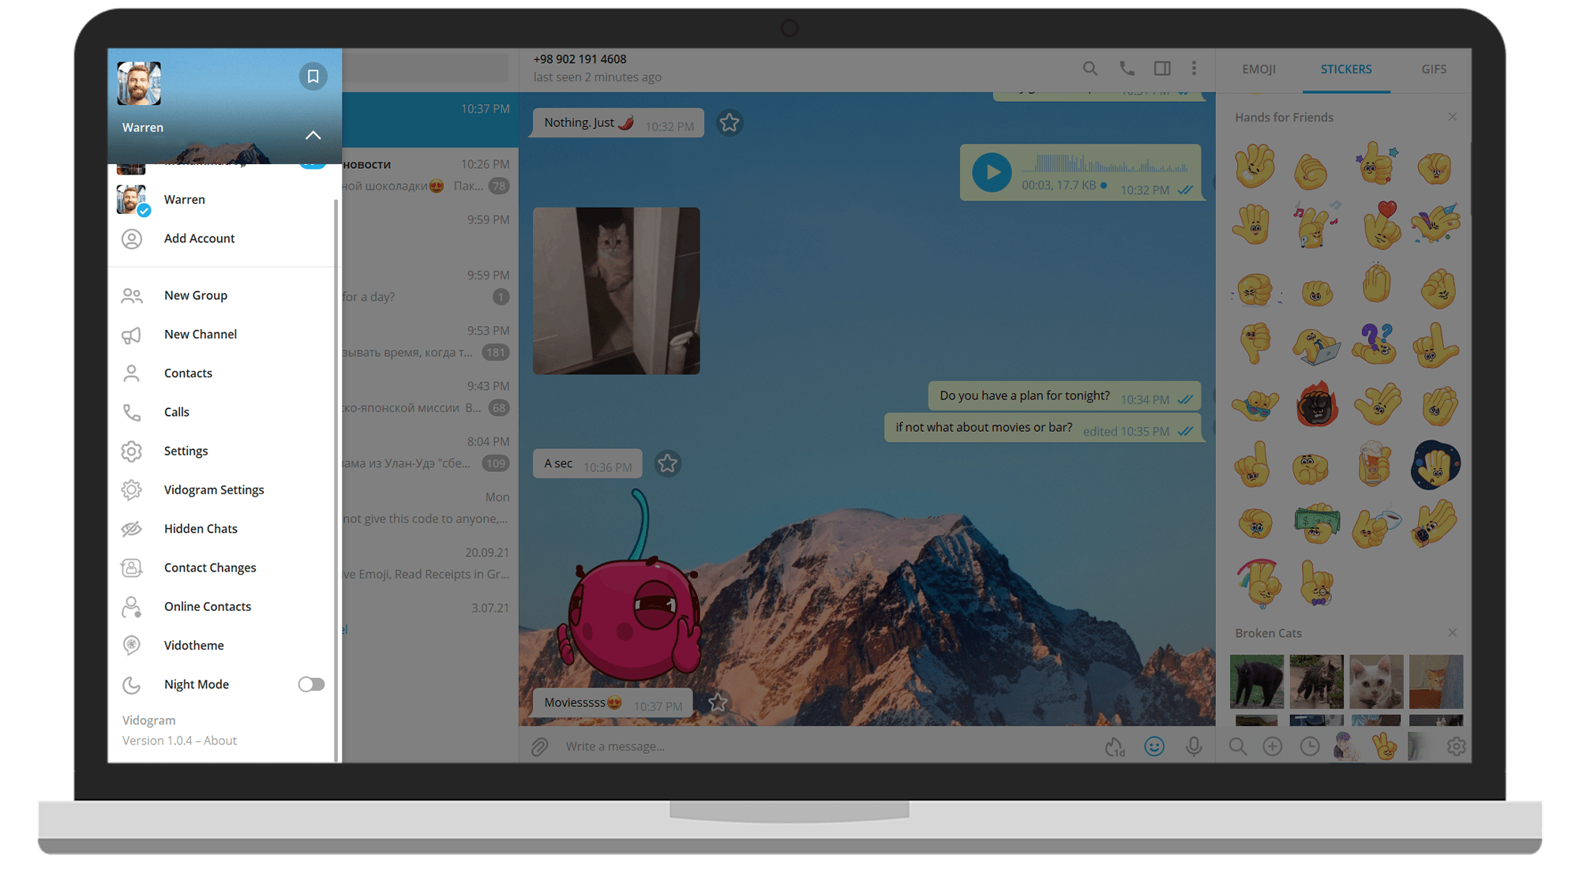
Task: Open Hidden Chats menu item
Action: coord(201,529)
